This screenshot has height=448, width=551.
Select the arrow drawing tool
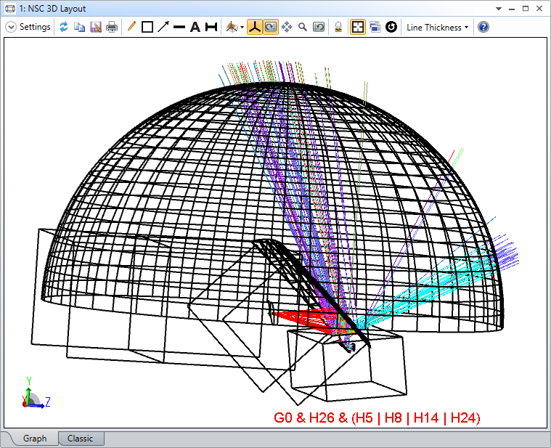click(163, 27)
